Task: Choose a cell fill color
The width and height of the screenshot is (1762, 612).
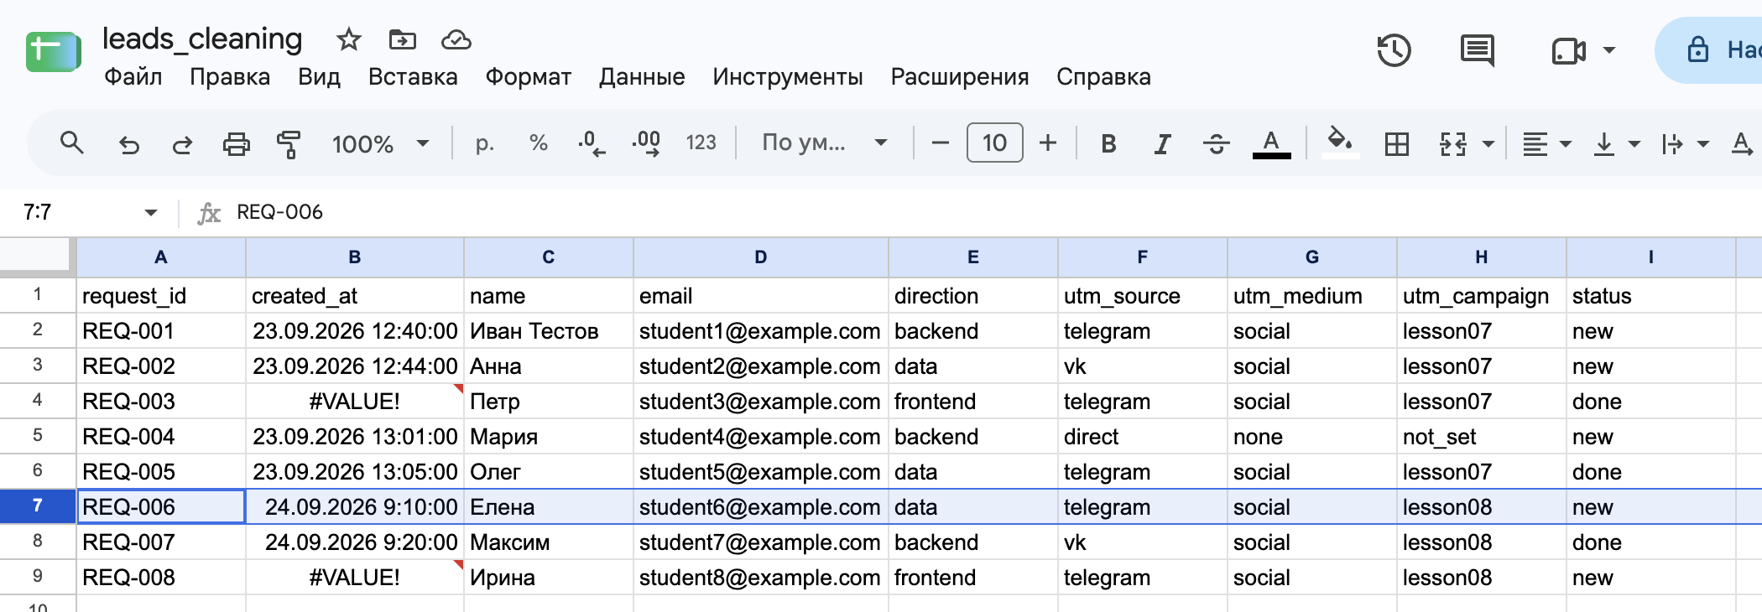Action: (x=1339, y=143)
